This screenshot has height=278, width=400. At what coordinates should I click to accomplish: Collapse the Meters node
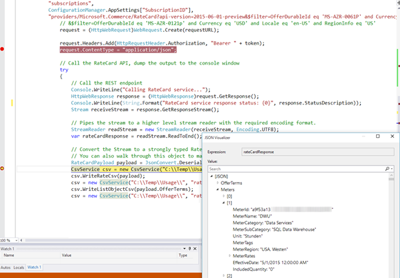(217, 190)
